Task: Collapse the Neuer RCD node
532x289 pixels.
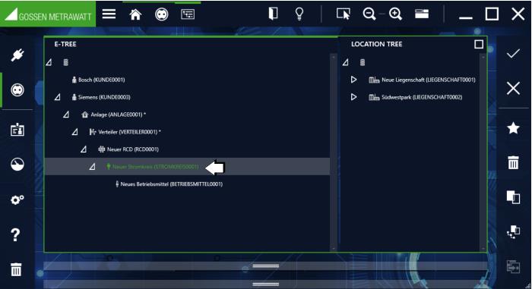Action: [84, 149]
